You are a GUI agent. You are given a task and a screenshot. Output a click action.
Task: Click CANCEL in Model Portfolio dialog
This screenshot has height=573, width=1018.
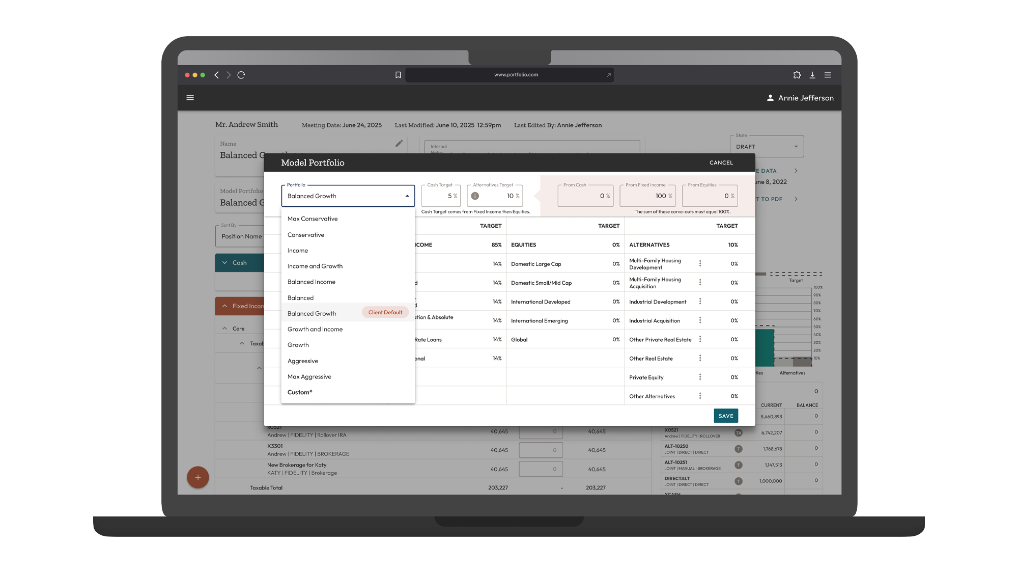[x=721, y=163]
